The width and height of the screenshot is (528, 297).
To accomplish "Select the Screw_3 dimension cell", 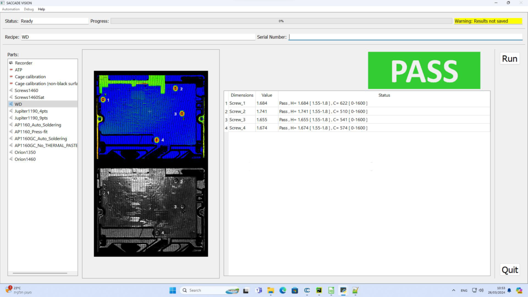I will click(x=242, y=120).
